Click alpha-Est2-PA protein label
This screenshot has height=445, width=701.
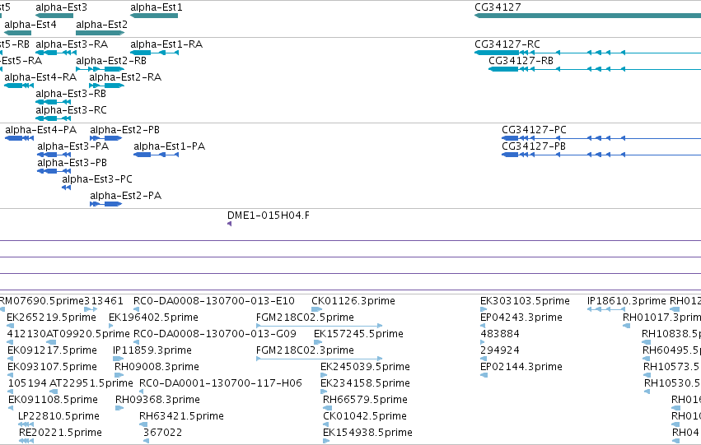pos(126,196)
